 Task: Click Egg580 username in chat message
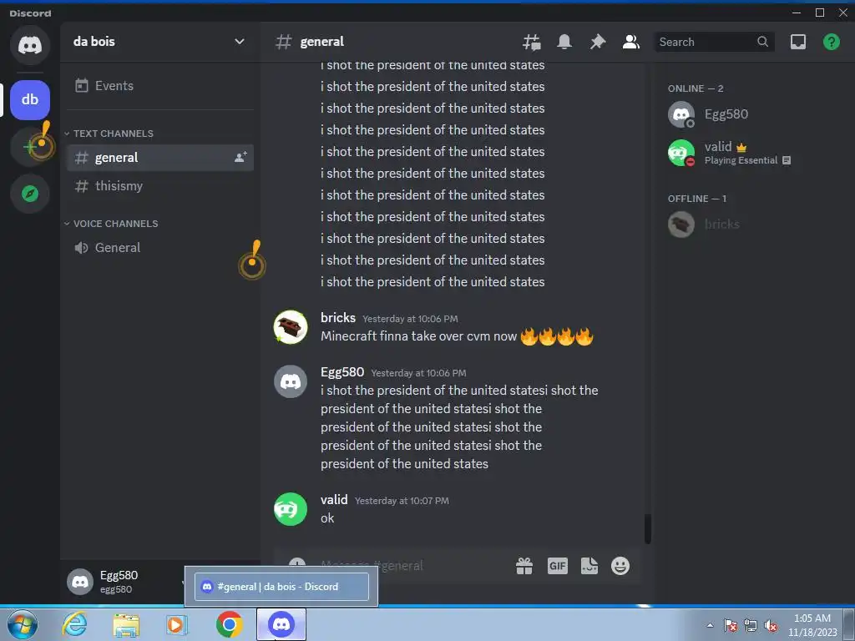341,372
